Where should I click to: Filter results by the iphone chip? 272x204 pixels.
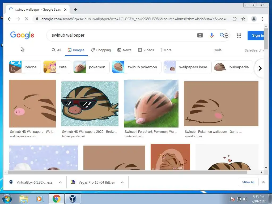(25, 67)
